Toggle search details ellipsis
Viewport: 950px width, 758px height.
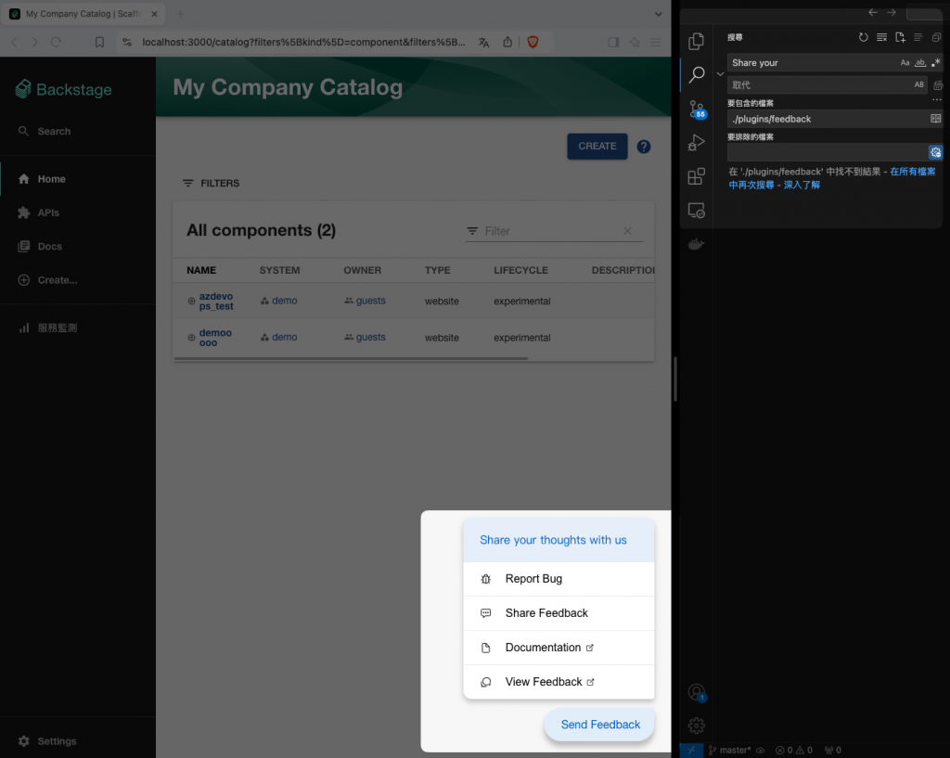click(x=937, y=100)
